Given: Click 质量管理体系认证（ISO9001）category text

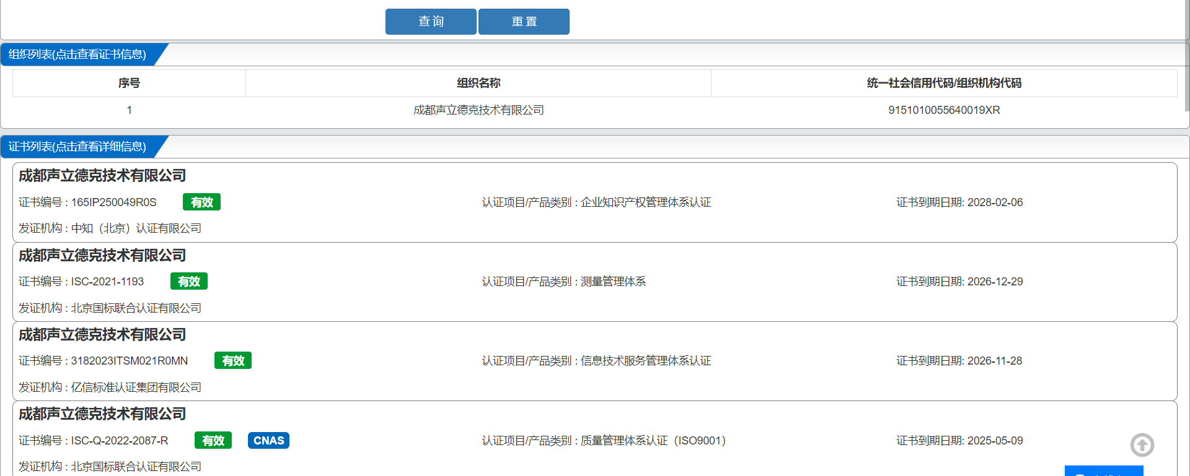Looking at the screenshot, I should pyautogui.click(x=653, y=441).
